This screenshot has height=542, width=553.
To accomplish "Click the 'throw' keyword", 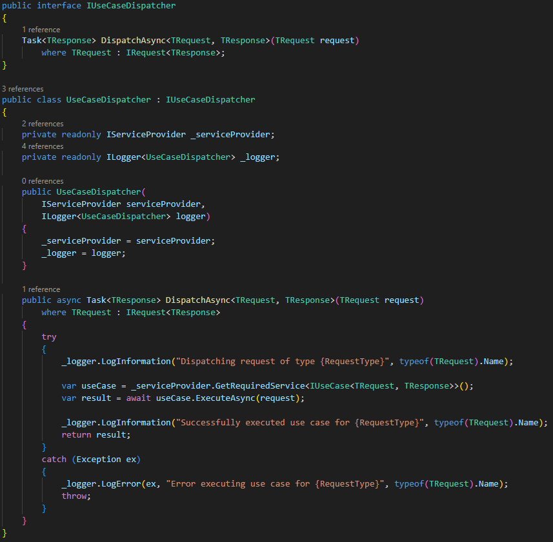I will click(x=74, y=496).
